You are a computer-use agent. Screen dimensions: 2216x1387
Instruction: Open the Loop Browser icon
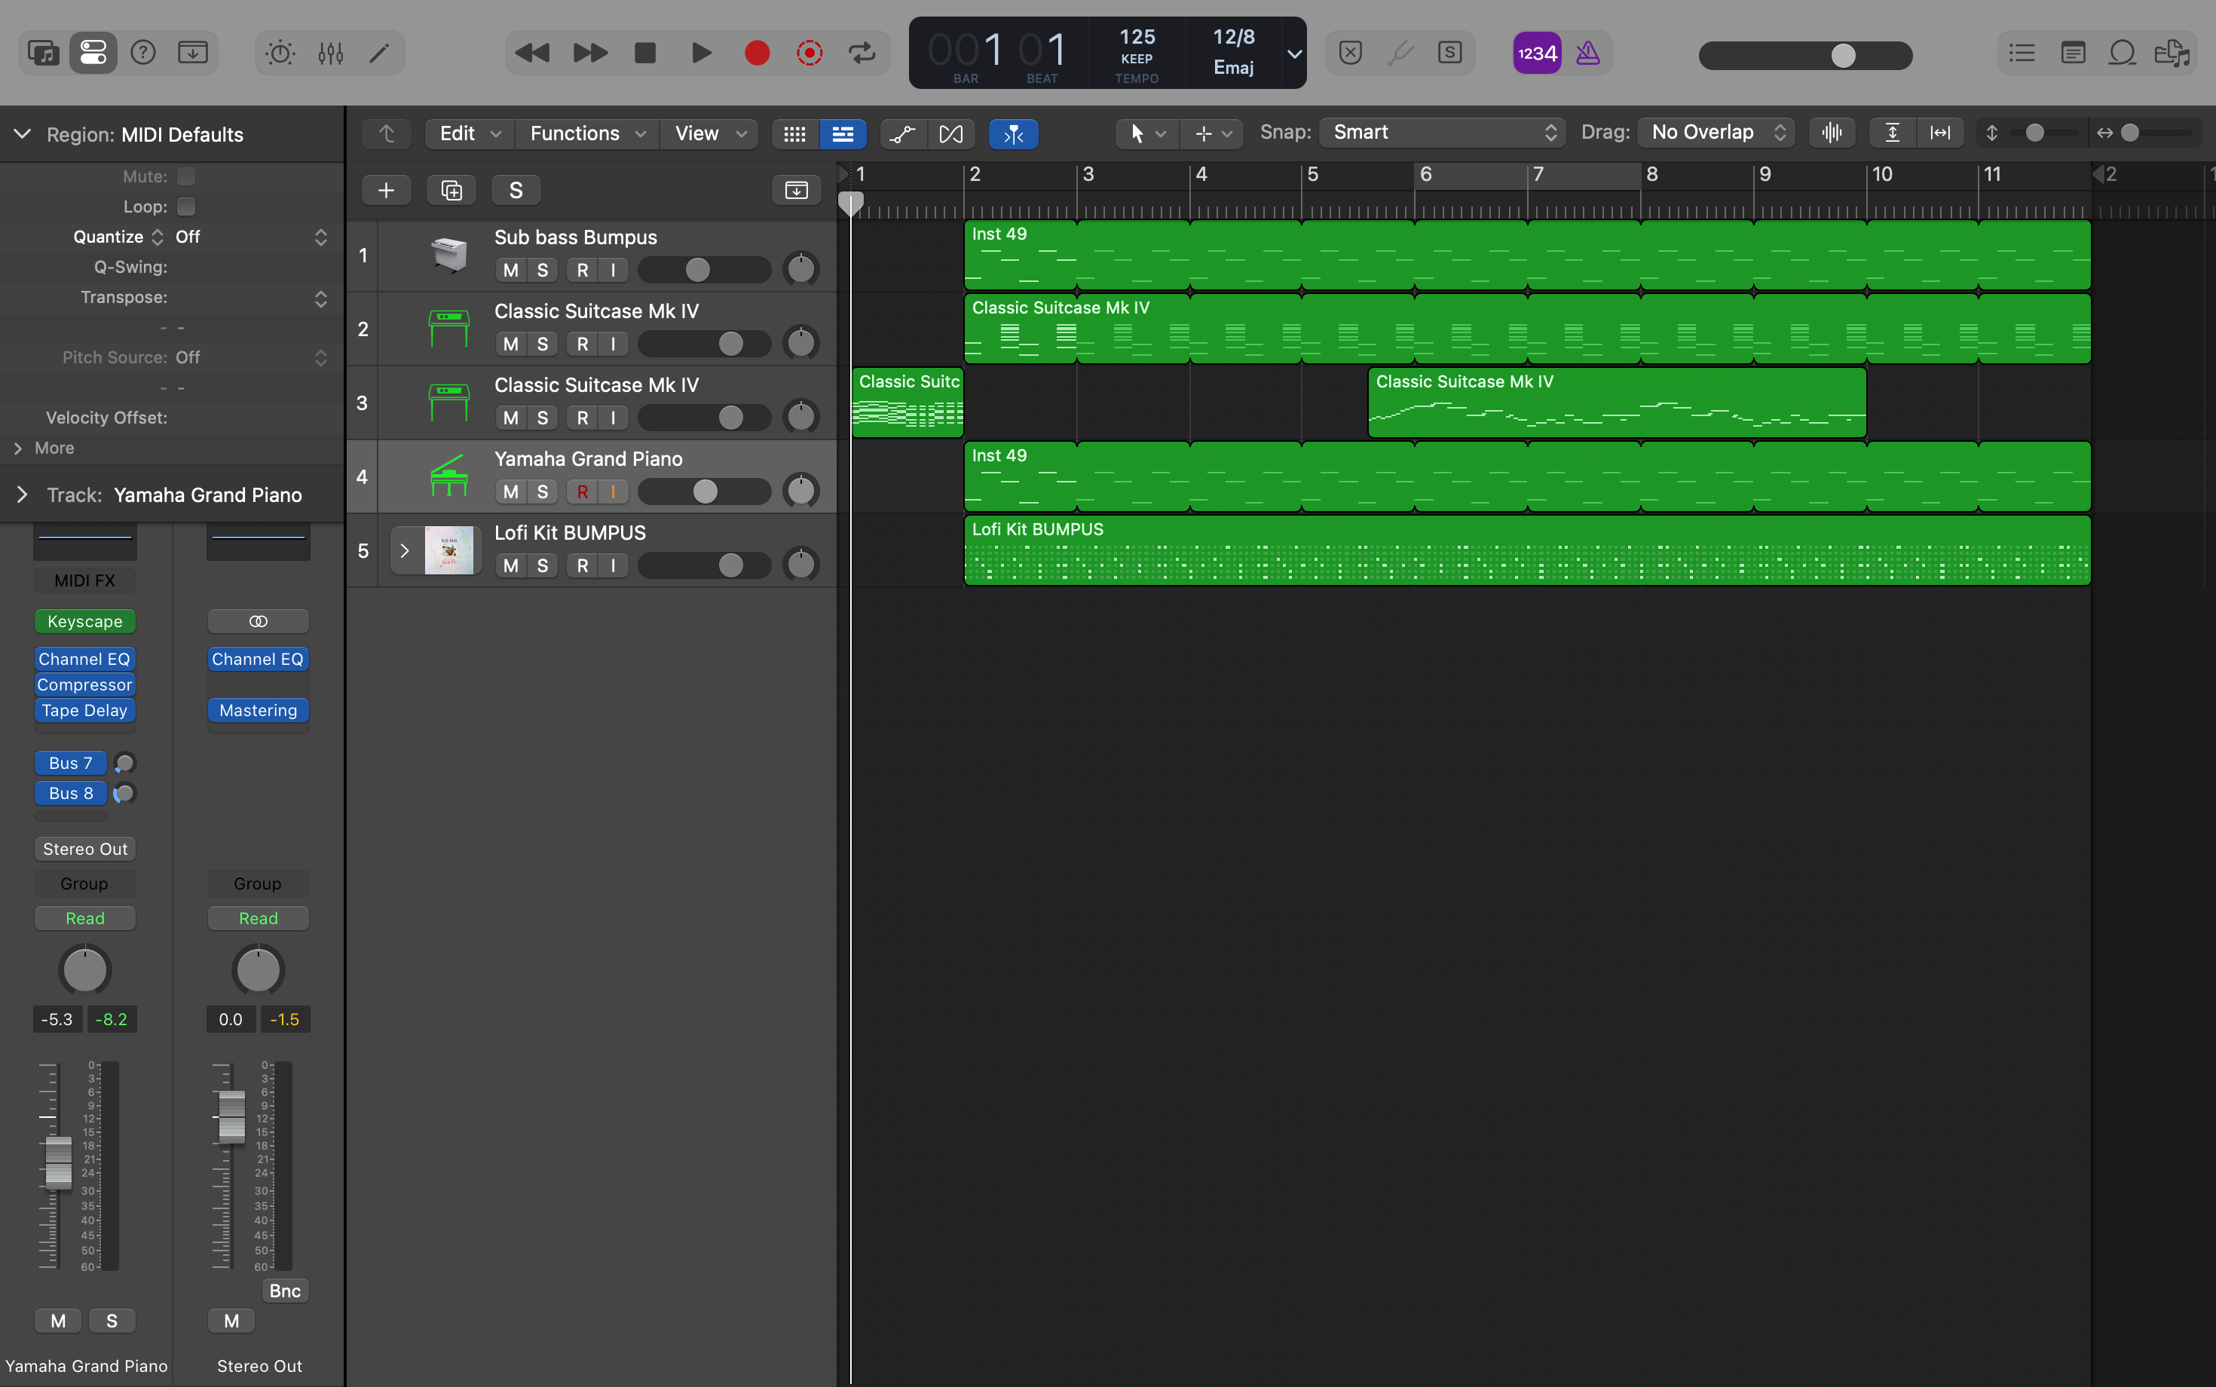click(2122, 54)
